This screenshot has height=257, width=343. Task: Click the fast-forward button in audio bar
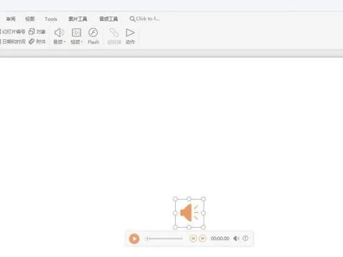click(x=202, y=238)
